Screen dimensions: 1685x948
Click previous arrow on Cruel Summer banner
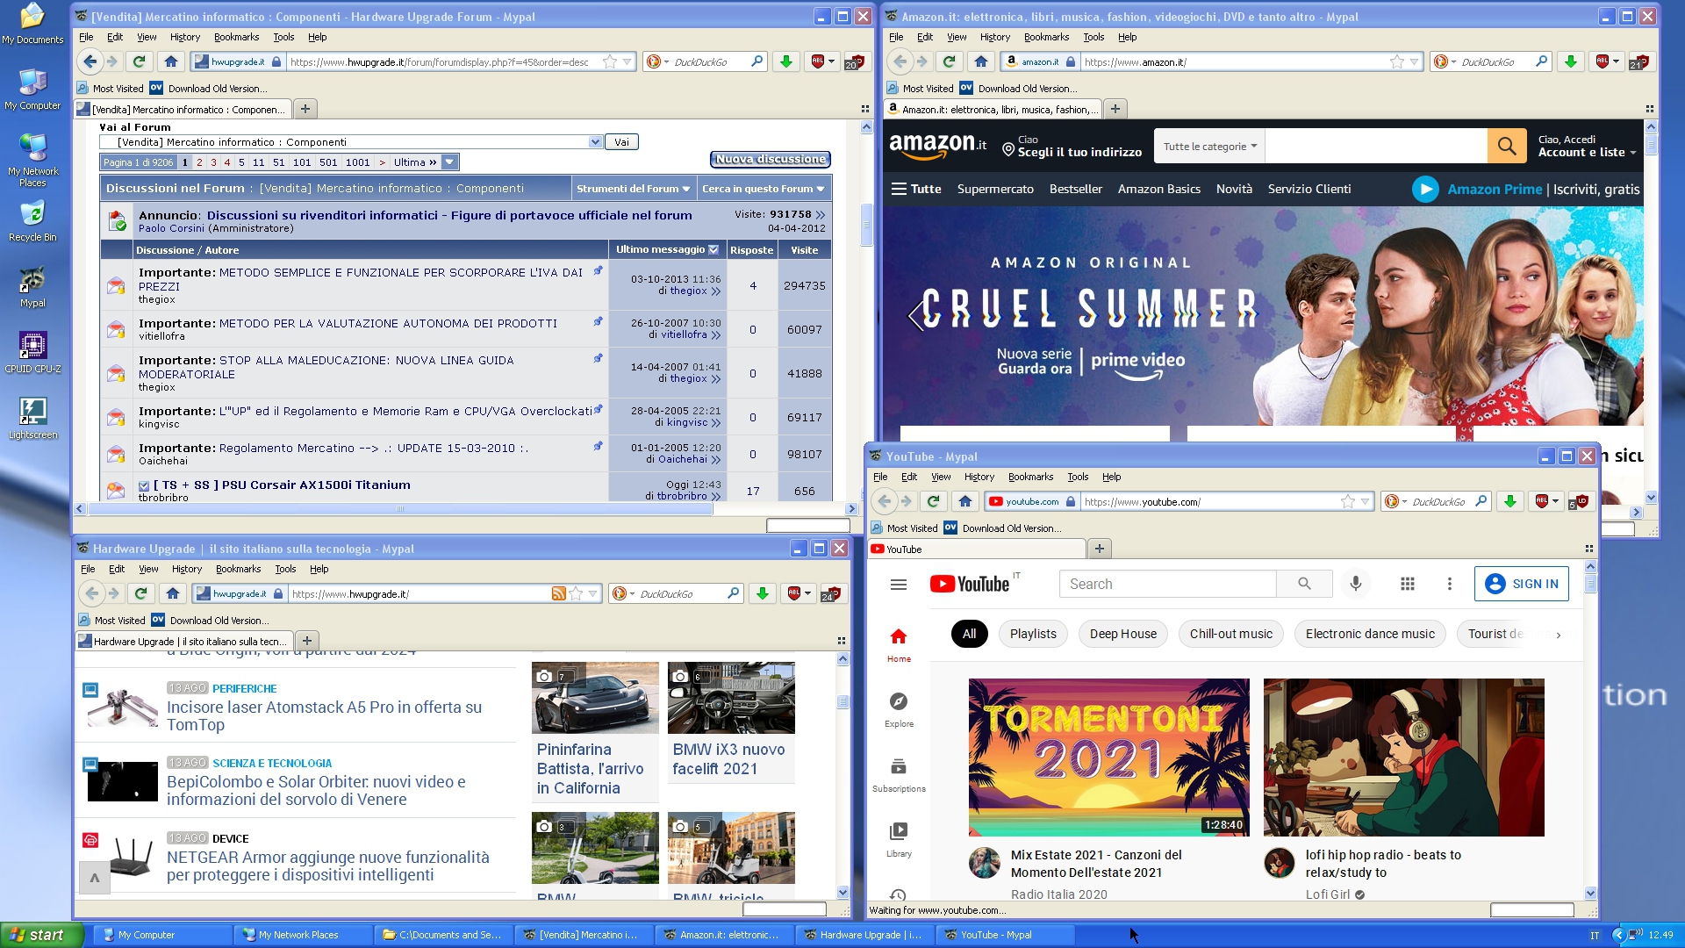click(x=915, y=314)
